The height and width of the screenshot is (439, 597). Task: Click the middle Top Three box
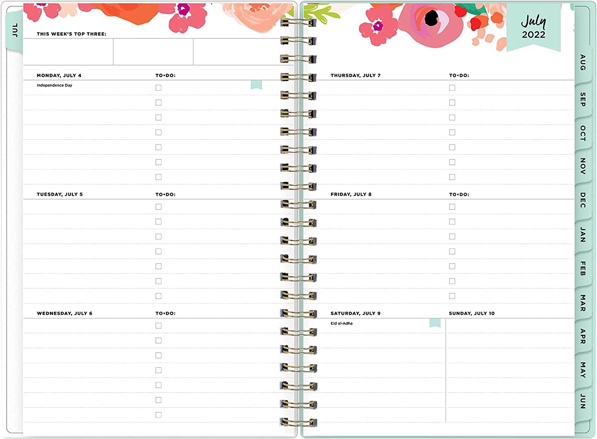[153, 52]
